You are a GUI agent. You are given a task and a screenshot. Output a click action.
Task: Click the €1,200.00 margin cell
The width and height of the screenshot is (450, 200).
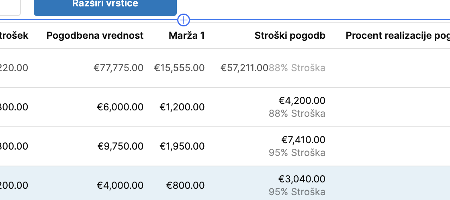(182, 107)
